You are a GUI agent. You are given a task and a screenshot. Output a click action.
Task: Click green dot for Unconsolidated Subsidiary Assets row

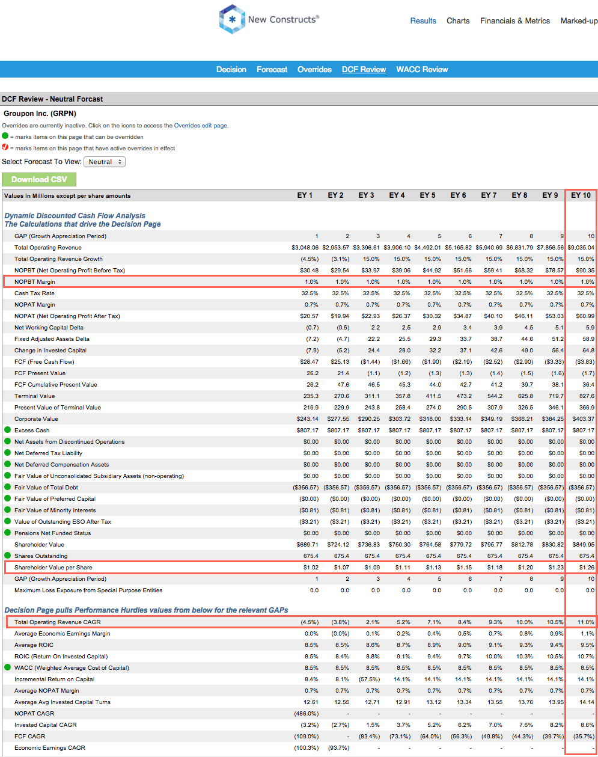[8, 476]
